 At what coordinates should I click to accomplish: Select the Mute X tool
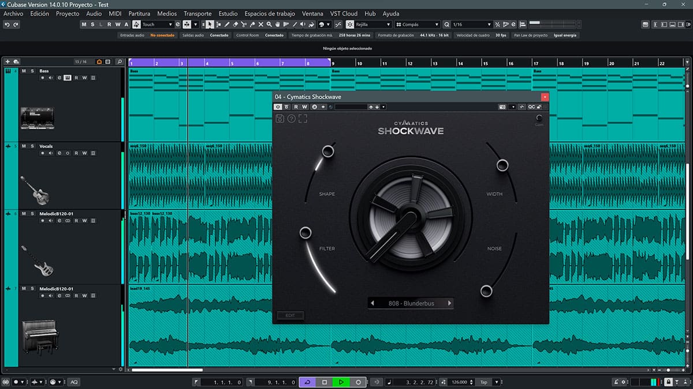point(261,24)
